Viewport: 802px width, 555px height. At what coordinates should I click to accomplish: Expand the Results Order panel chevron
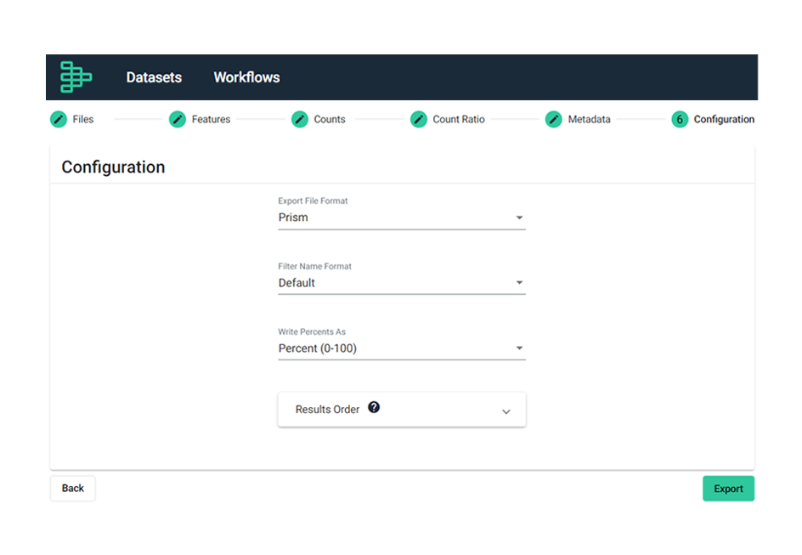506,411
